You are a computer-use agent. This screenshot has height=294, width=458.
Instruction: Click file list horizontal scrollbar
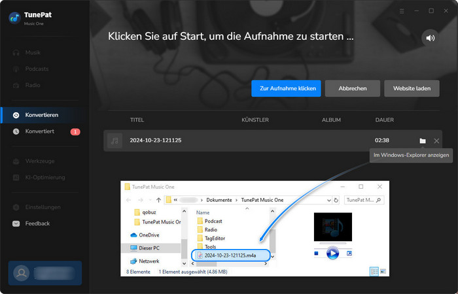pos(206,264)
